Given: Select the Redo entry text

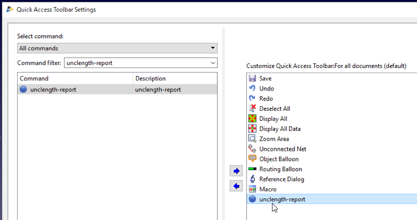Looking at the screenshot, I should pos(266,99).
